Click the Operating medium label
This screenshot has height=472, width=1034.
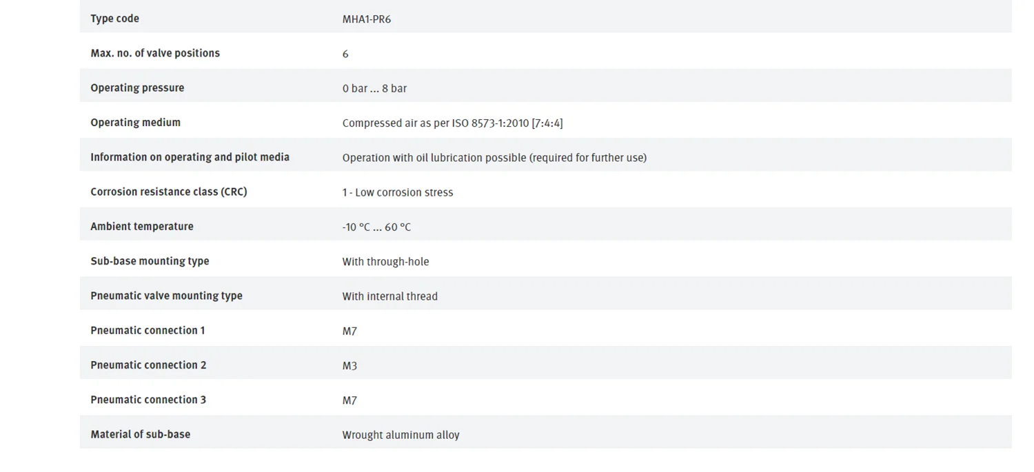pos(135,122)
